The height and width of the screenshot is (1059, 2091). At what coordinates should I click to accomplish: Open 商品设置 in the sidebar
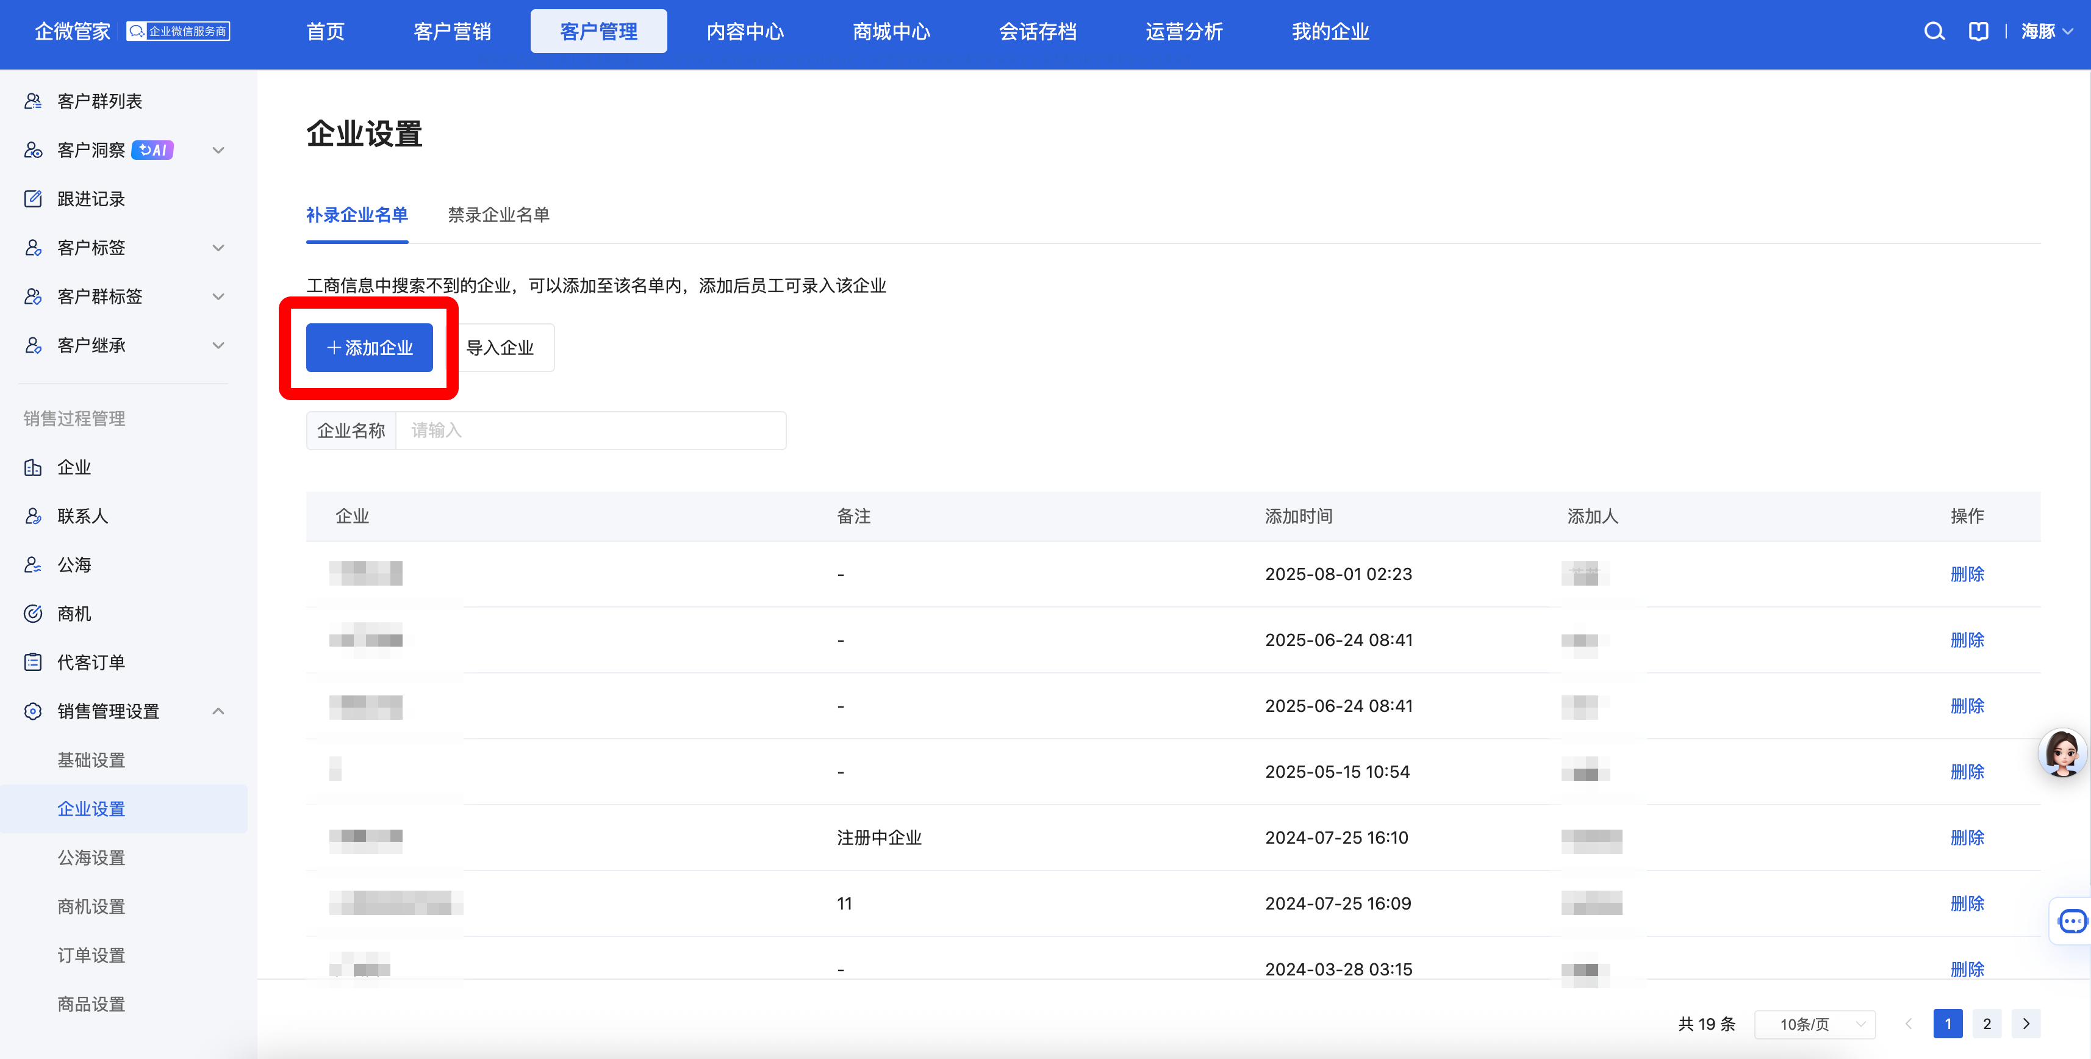pyautogui.click(x=91, y=1005)
